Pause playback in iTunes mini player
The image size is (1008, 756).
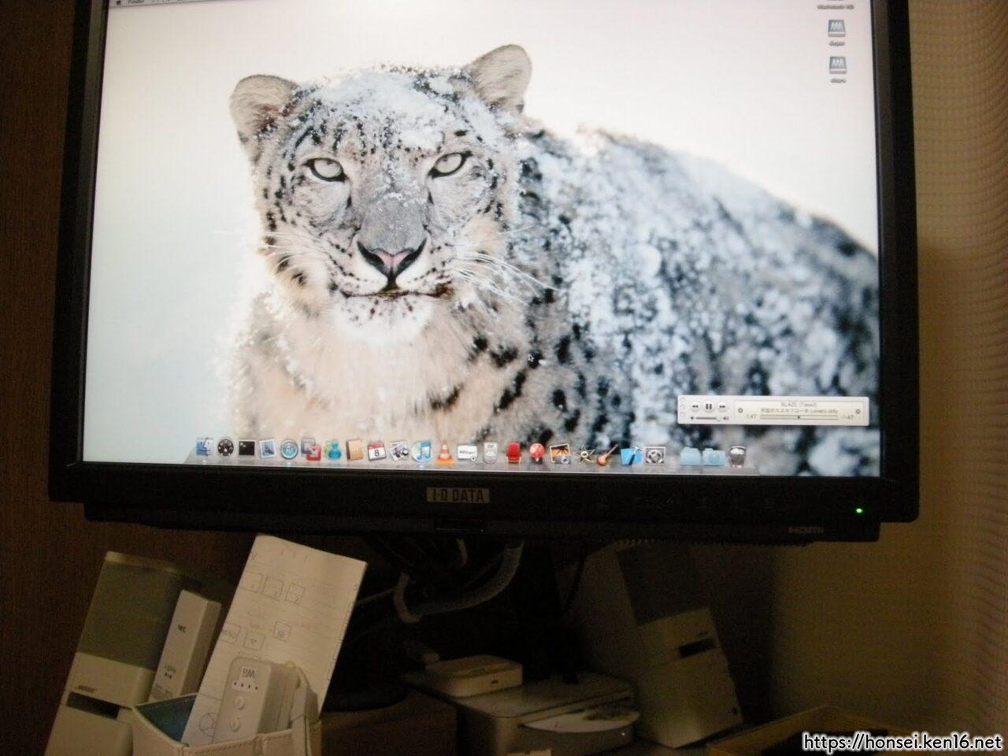pos(709,406)
